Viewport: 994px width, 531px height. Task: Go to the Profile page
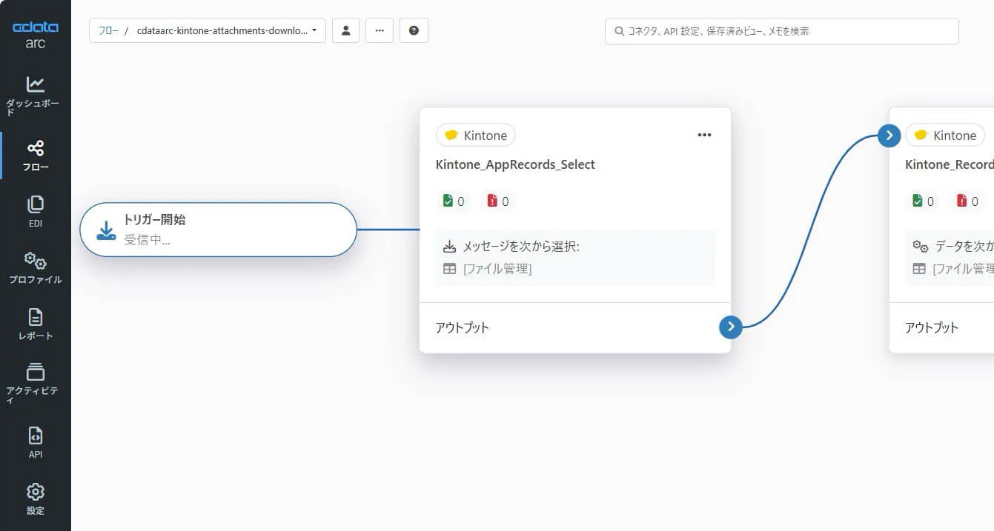(x=35, y=267)
